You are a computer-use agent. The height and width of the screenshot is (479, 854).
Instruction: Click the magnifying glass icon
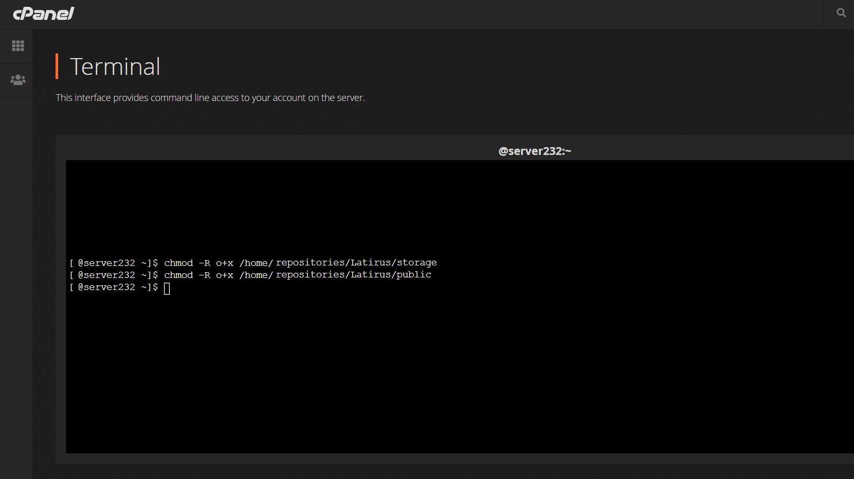click(x=840, y=13)
